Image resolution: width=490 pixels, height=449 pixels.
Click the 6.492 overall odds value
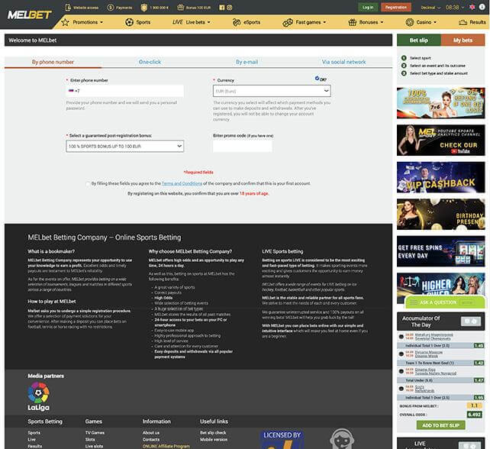pos(474,415)
